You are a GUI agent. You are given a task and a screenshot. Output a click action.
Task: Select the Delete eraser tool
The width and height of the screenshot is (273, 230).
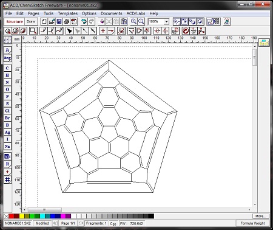point(102,21)
